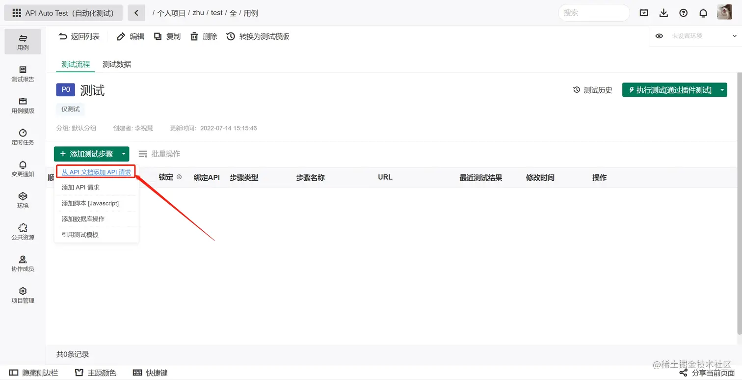Open the 测试报告 panel in the sidebar
742x380 pixels.
tap(23, 75)
